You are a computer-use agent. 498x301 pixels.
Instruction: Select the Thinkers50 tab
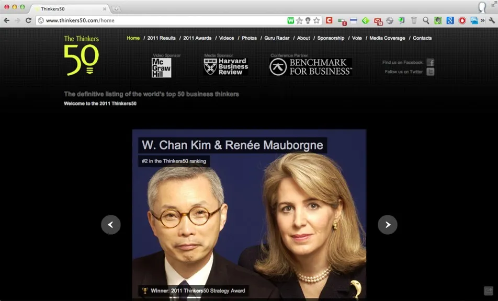[70, 9]
